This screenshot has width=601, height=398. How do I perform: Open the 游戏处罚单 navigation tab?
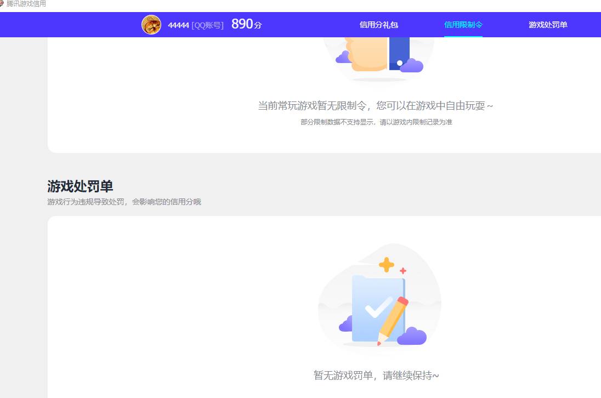pos(547,25)
